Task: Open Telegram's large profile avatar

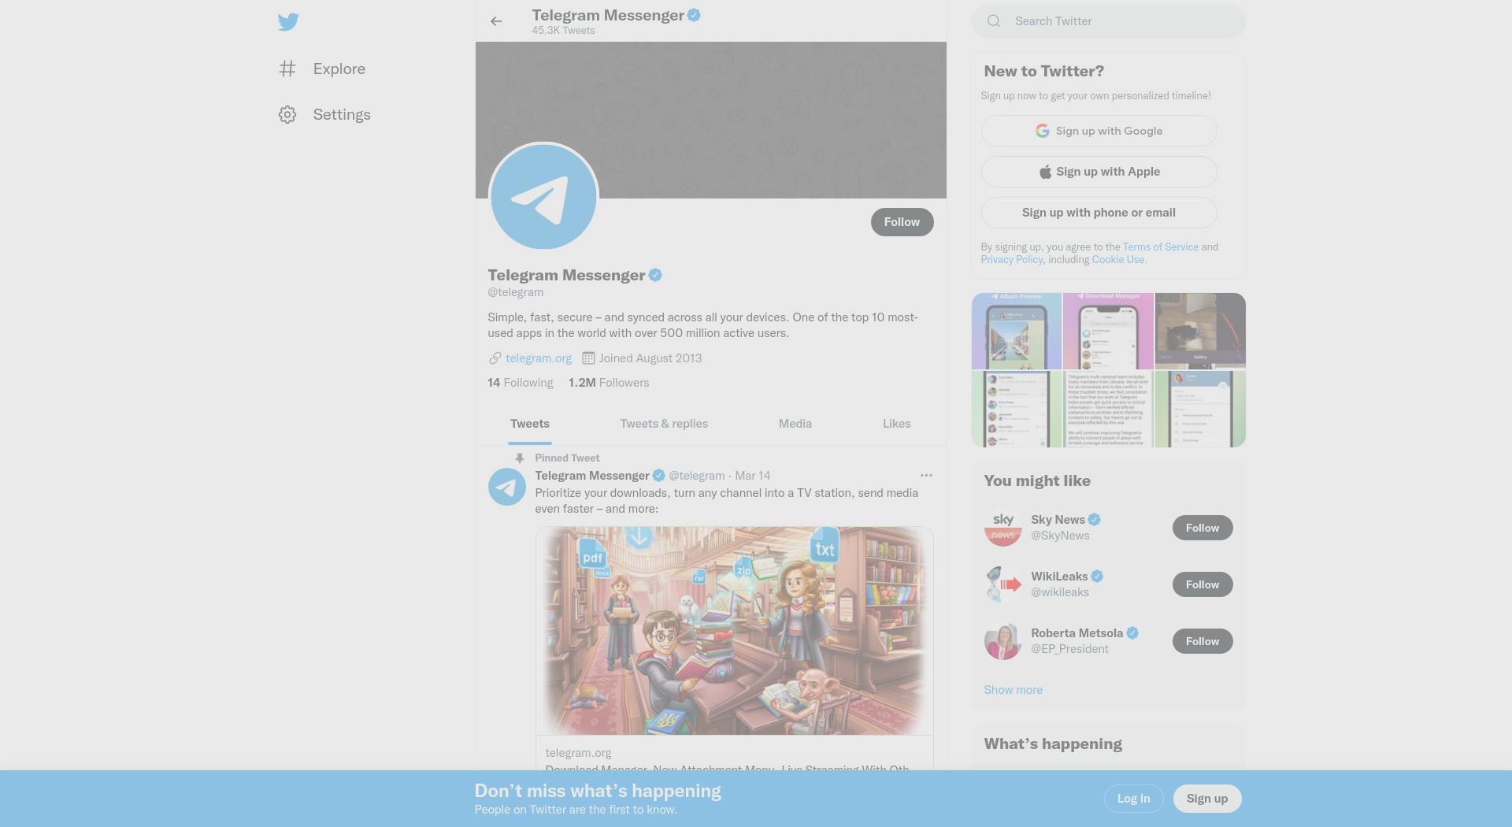Action: click(x=543, y=197)
